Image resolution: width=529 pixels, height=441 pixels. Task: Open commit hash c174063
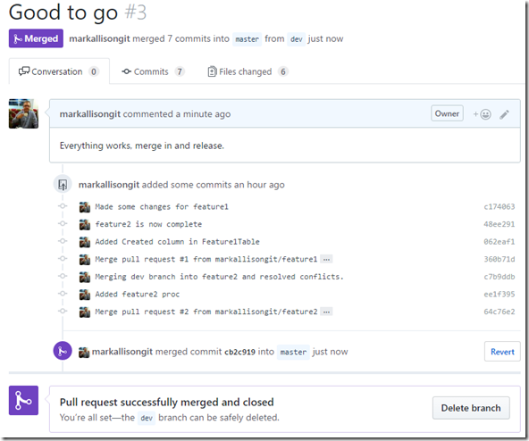pyautogui.click(x=499, y=207)
